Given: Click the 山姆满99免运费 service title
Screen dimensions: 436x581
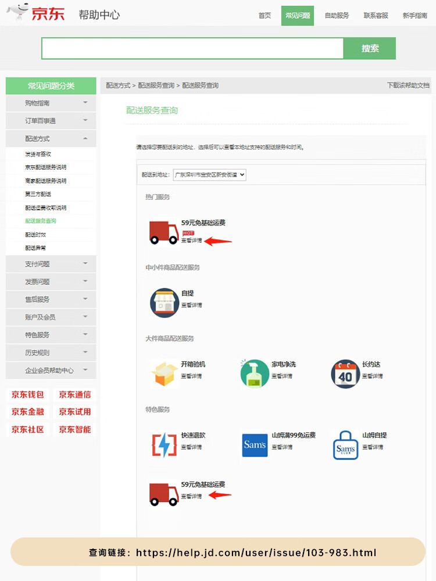Looking at the screenshot, I should (294, 435).
